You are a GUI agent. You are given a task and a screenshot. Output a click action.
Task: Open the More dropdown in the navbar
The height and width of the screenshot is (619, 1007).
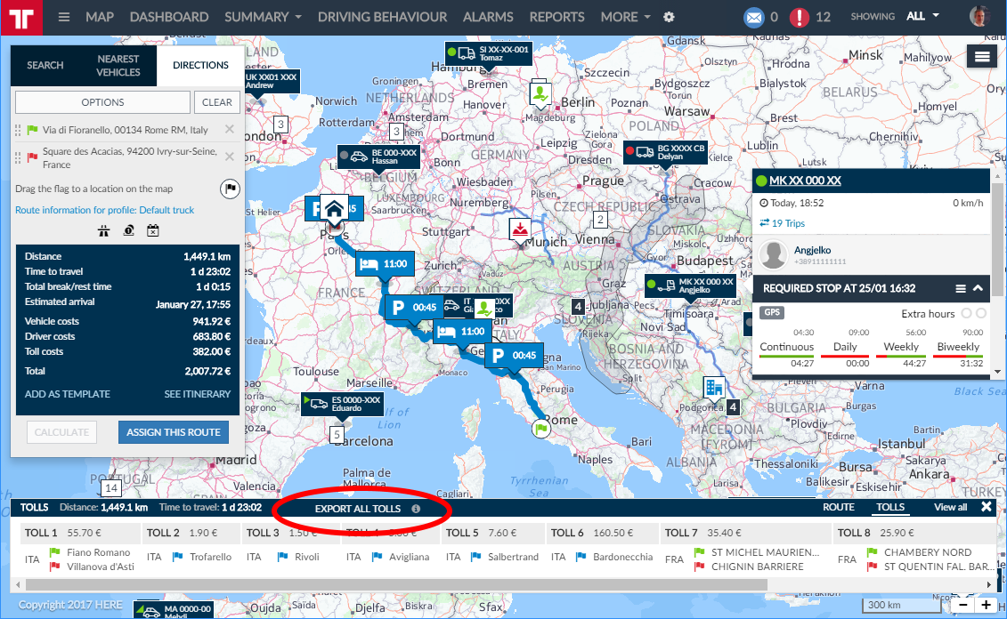coord(625,17)
